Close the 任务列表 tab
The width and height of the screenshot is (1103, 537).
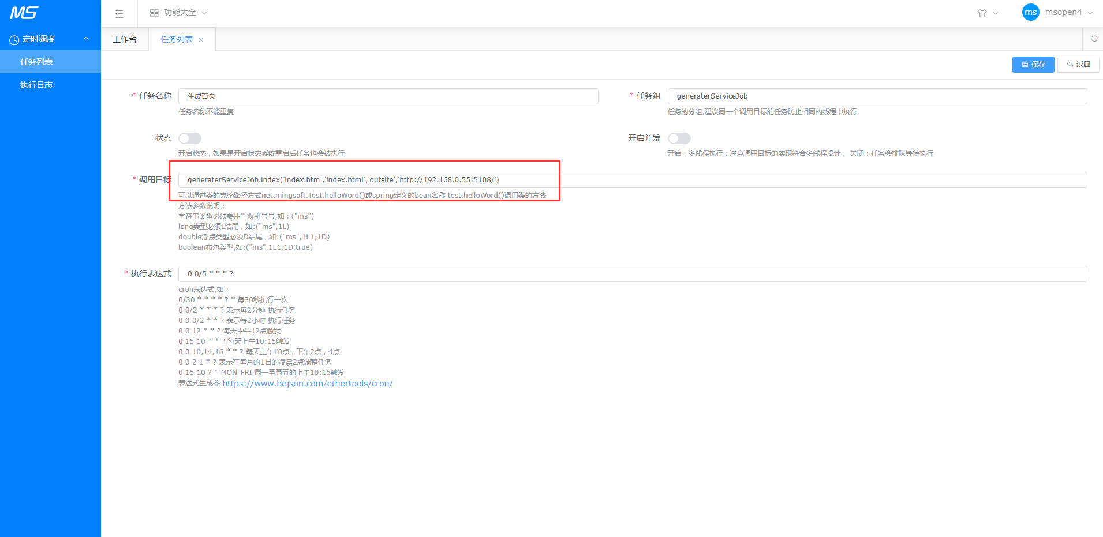[x=201, y=40]
